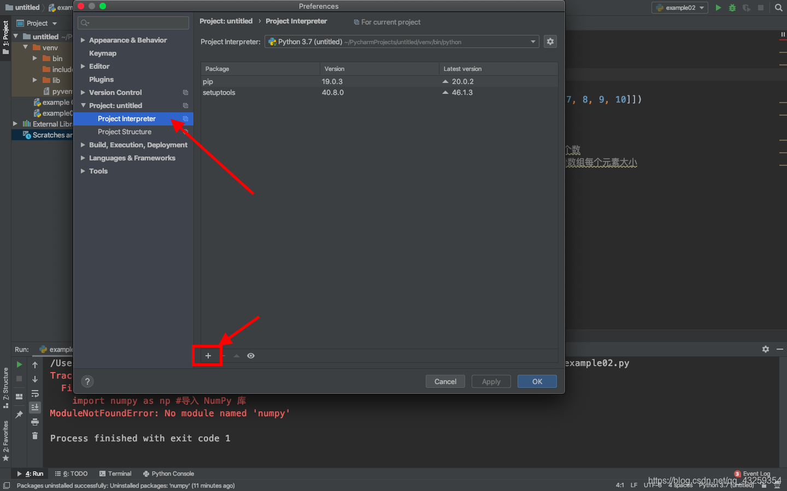Click the Up stack trace arrow

click(x=35, y=365)
